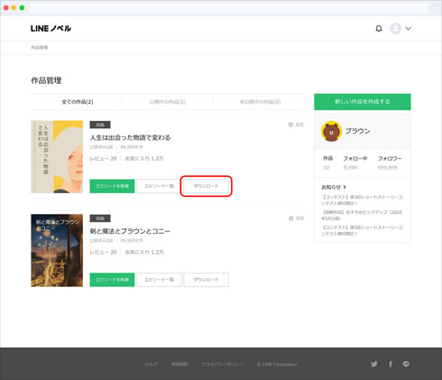
Task: Click the Facebook icon in footer
Action: [391, 365]
